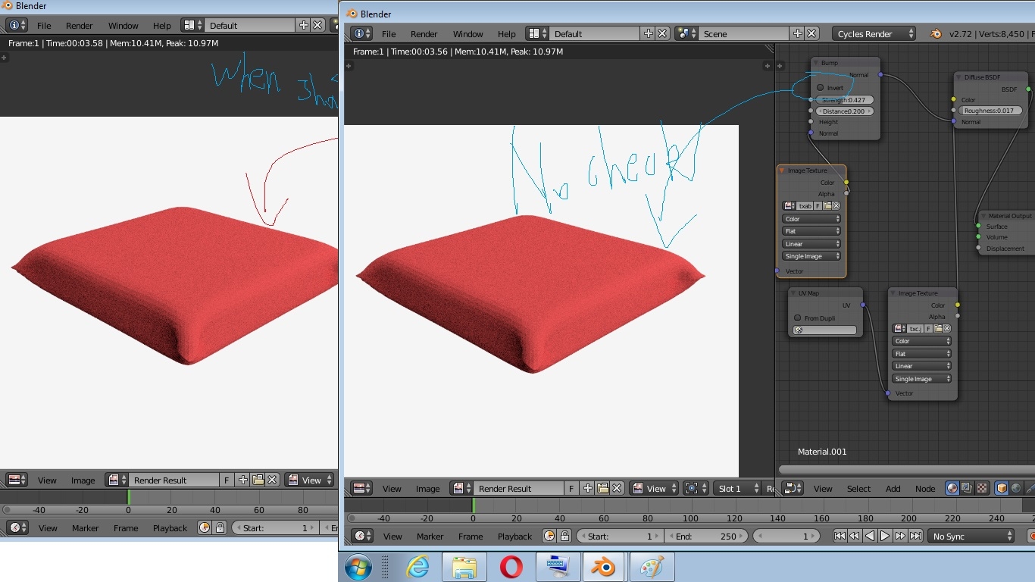Launch Opera browser from the taskbar
This screenshot has width=1035, height=582.
click(510, 567)
